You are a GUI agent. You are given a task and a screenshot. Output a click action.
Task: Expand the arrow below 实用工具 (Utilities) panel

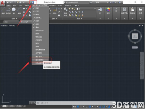(124, 19)
